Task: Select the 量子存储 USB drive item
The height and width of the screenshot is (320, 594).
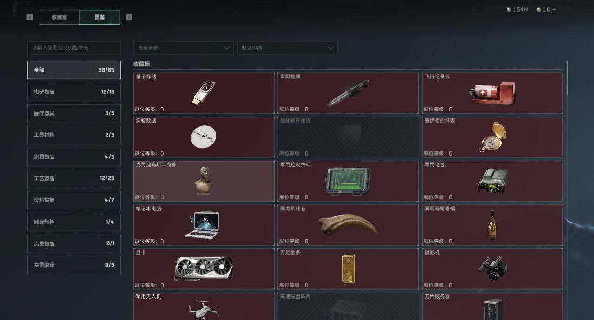Action: 204,93
